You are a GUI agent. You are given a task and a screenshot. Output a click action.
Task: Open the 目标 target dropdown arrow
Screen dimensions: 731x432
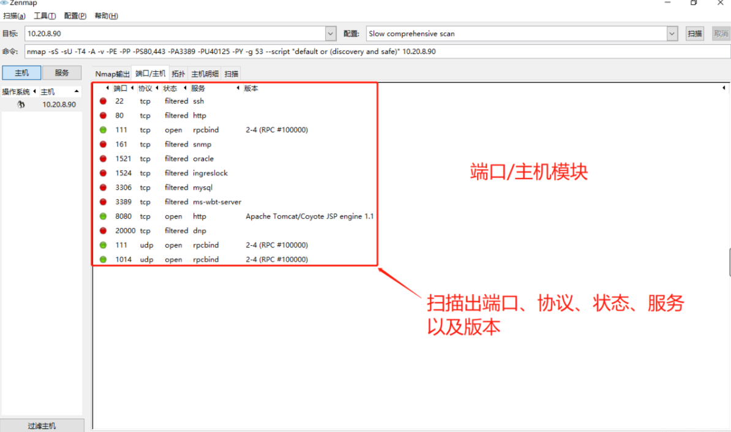coord(330,34)
